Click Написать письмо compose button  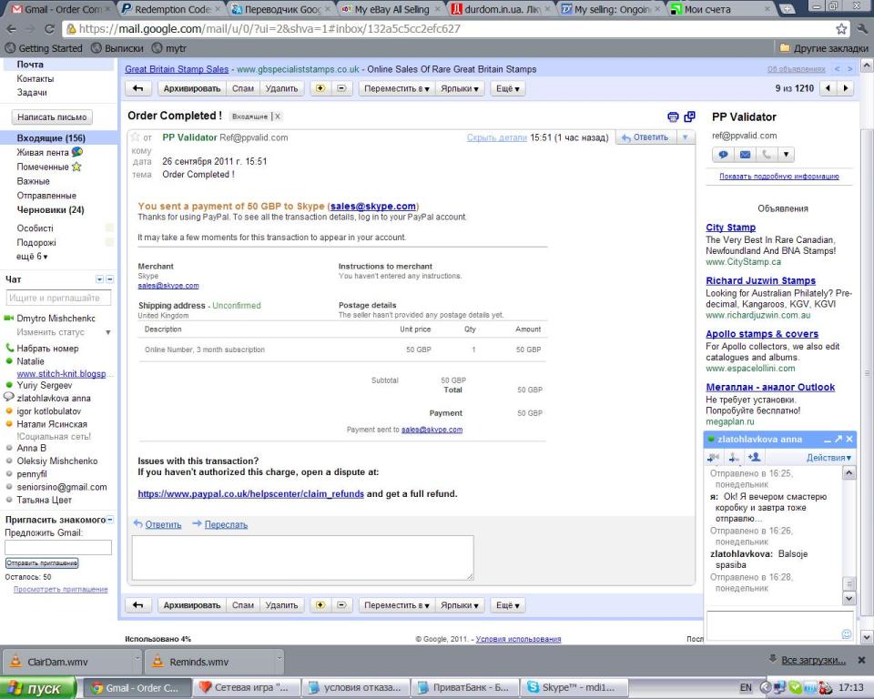52,117
